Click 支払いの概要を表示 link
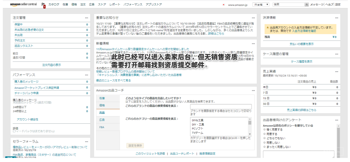The height and width of the screenshot is (162, 350). pos(302,44)
